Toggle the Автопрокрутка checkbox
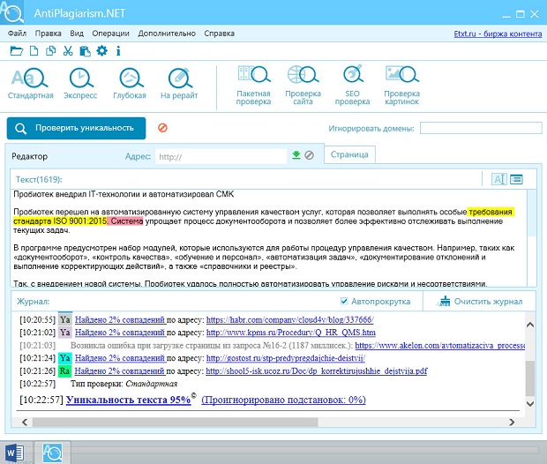Image resolution: width=547 pixels, height=464 pixels. coord(344,301)
